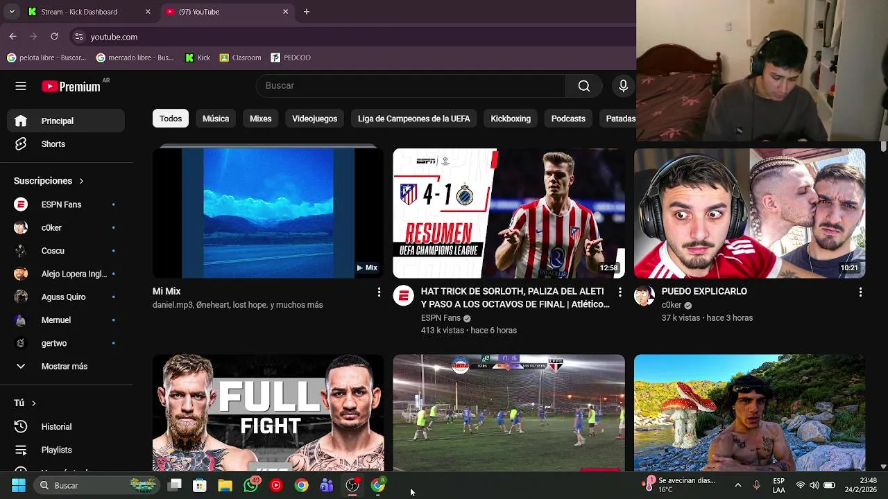Open mercado libre bookmark
The height and width of the screenshot is (499, 888).
tap(135, 58)
